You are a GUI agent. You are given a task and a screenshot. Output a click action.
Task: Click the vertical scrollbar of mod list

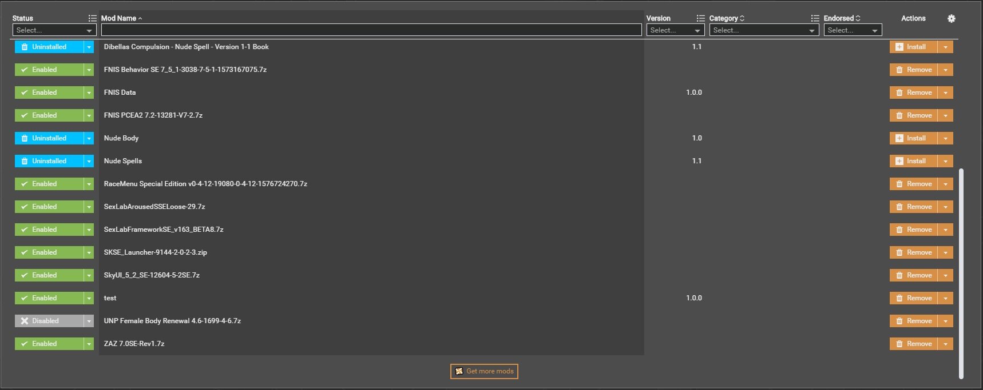(x=961, y=274)
